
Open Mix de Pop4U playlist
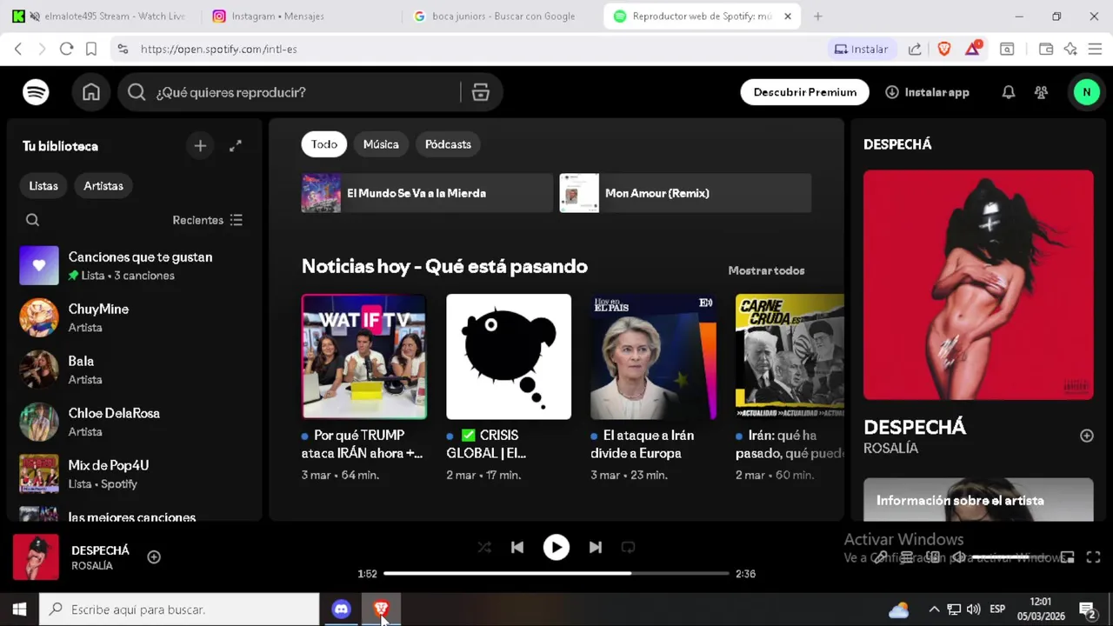pyautogui.click(x=135, y=475)
